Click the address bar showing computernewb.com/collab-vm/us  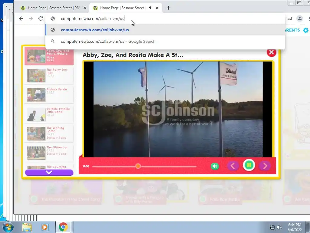pos(165,19)
